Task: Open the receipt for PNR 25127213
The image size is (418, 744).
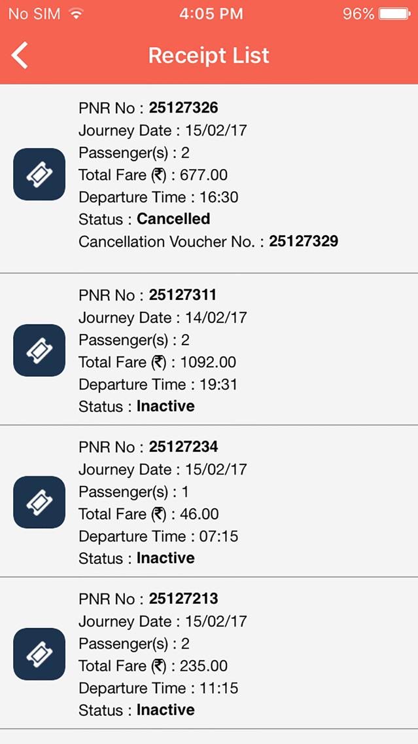Action: pos(209,654)
